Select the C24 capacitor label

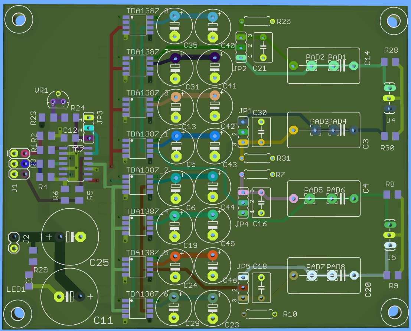click(190, 285)
